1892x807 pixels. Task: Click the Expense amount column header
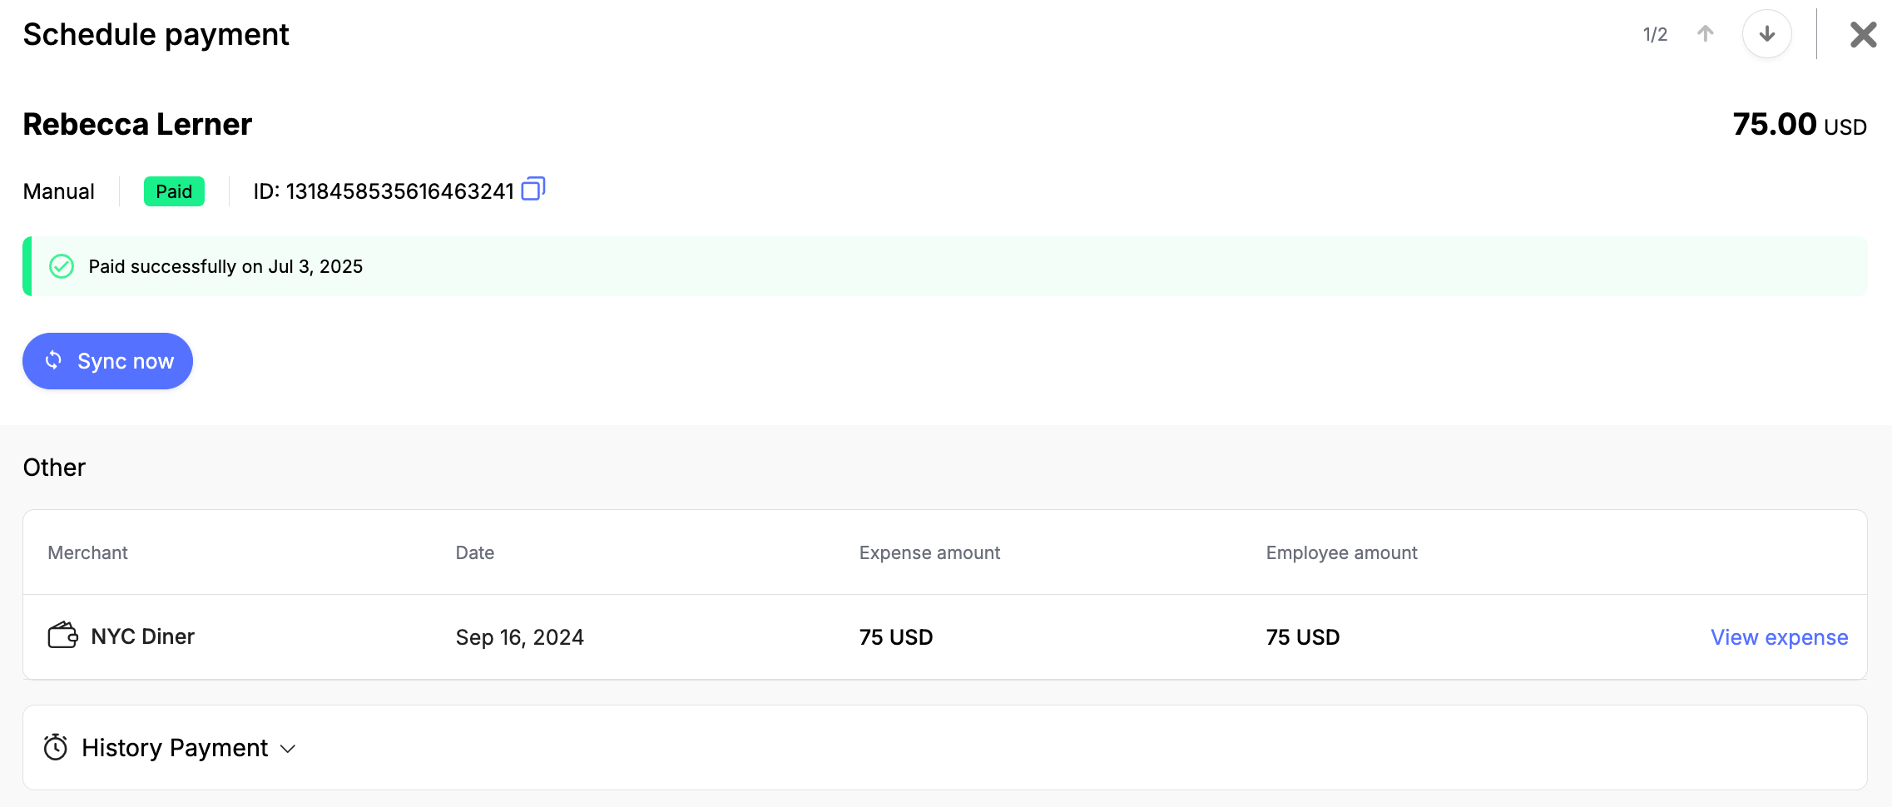click(x=929, y=552)
